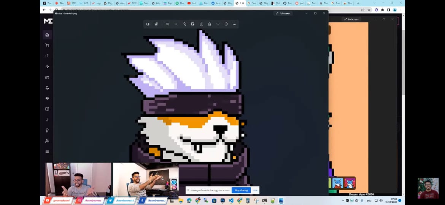Open Microsoft Edge from the taskbar
This screenshot has height=205, width=445.
click(189, 200)
